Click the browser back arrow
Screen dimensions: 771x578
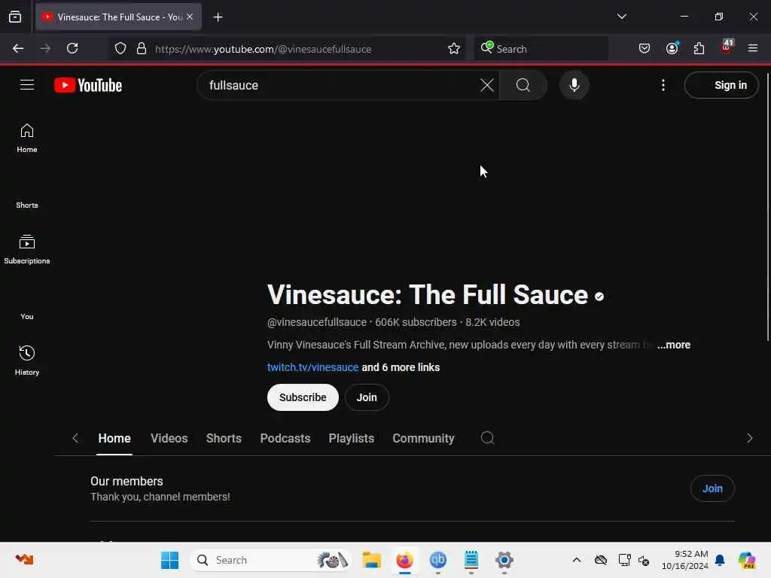point(18,48)
